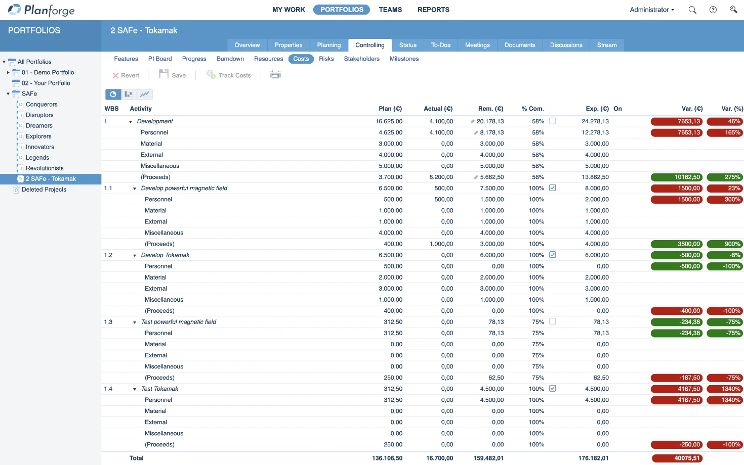The image size is (744, 465).
Task: Collapse the Development activity row
Action: (131, 122)
